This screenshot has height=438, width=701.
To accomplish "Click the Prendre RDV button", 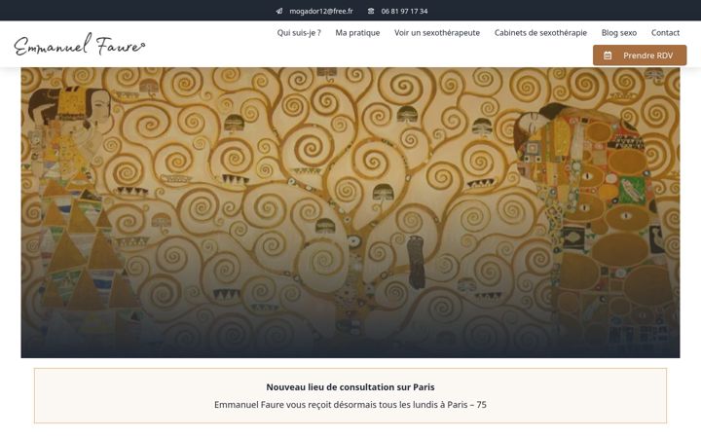I will [x=640, y=55].
